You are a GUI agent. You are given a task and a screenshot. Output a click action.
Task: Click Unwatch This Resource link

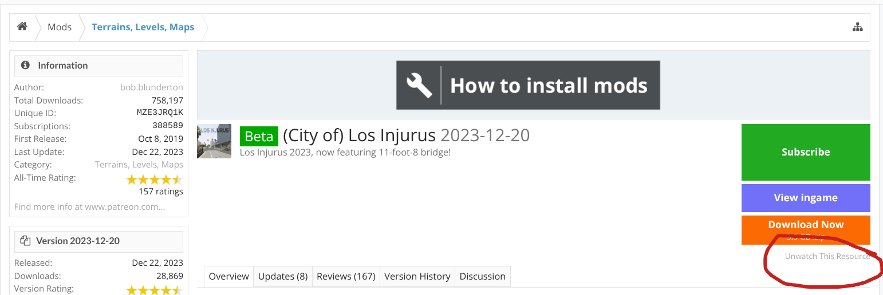point(827,256)
